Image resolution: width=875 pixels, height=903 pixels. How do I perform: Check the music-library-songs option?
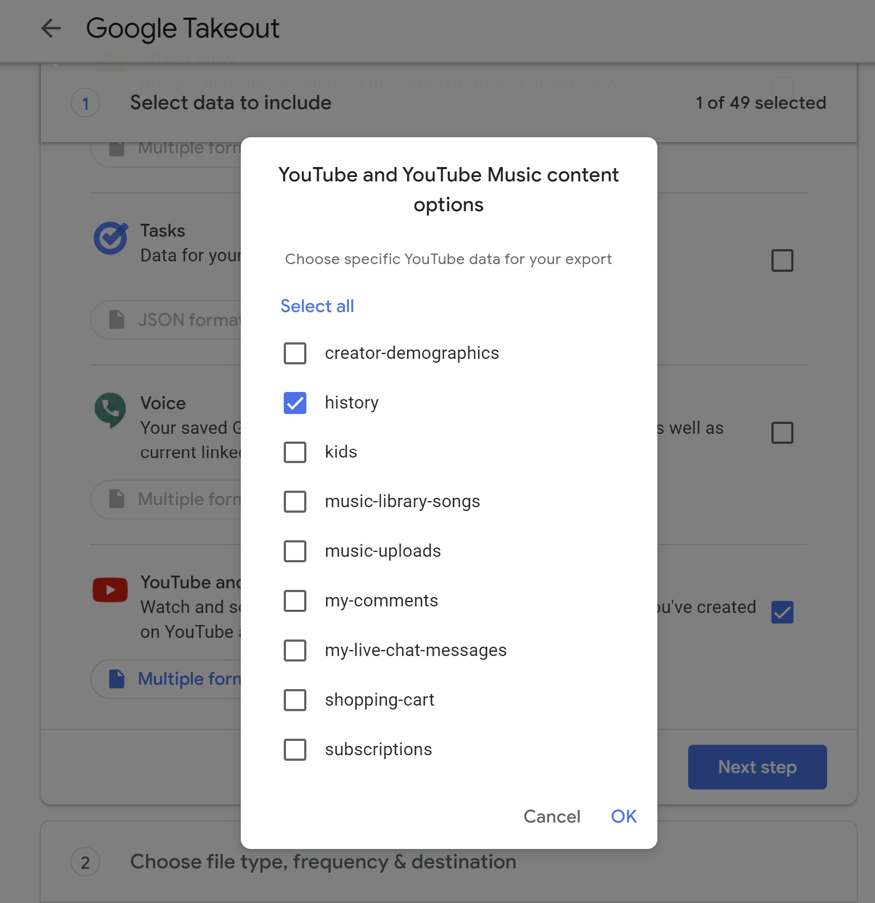pyautogui.click(x=295, y=502)
